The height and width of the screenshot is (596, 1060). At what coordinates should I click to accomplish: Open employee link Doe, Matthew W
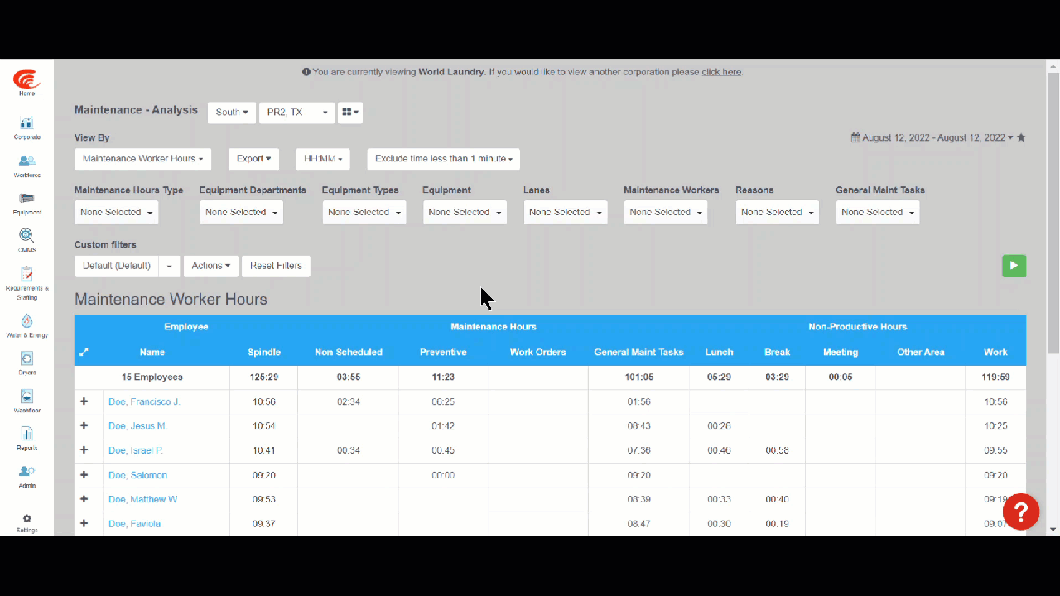143,499
